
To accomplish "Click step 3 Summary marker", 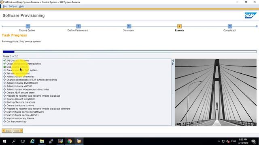I will [129, 26].
